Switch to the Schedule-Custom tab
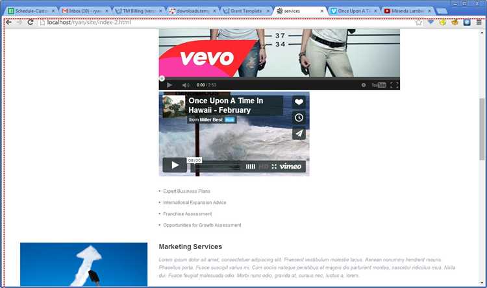487x288 pixels. 31,11
